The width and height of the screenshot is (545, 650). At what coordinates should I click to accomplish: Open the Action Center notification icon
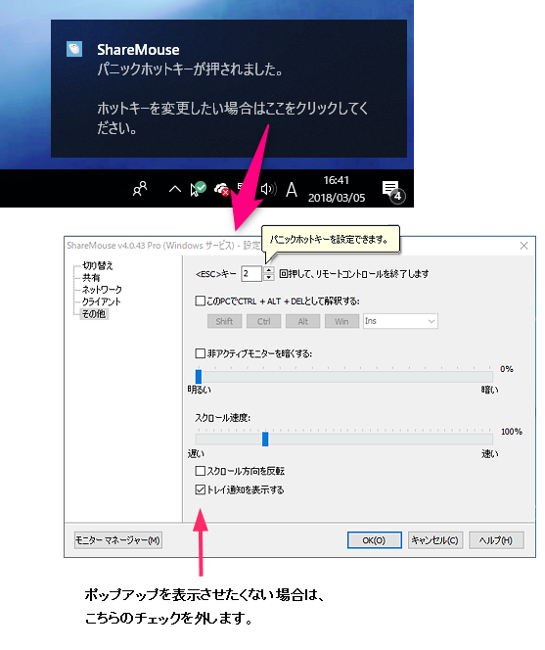tap(393, 192)
